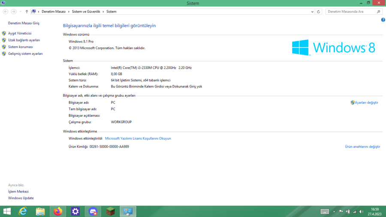Click the Denetim Masasında Ara search box
The width and height of the screenshot is (386, 217).
tap(350, 12)
